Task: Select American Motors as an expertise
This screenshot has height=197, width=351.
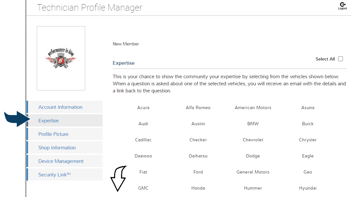Action: click(253, 108)
